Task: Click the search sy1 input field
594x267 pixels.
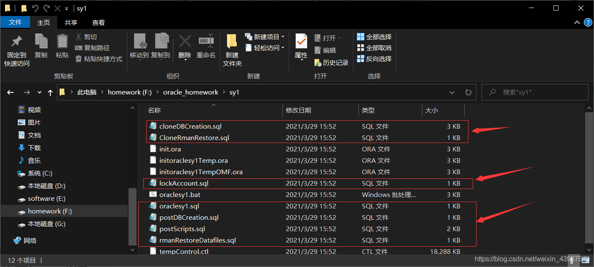Action: pos(535,92)
